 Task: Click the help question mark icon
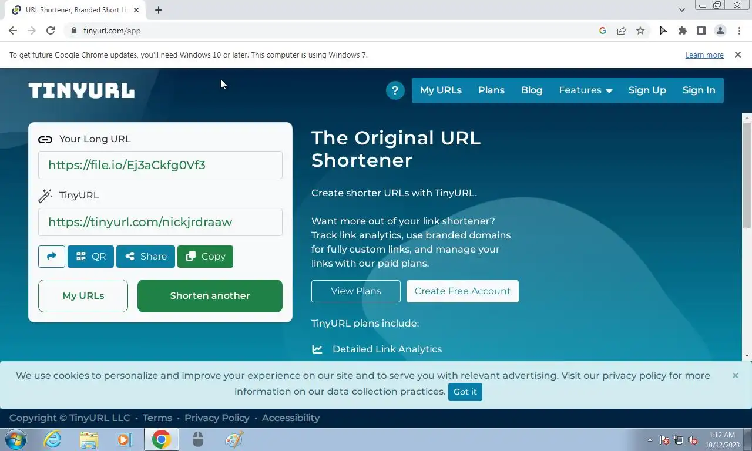pyautogui.click(x=395, y=90)
